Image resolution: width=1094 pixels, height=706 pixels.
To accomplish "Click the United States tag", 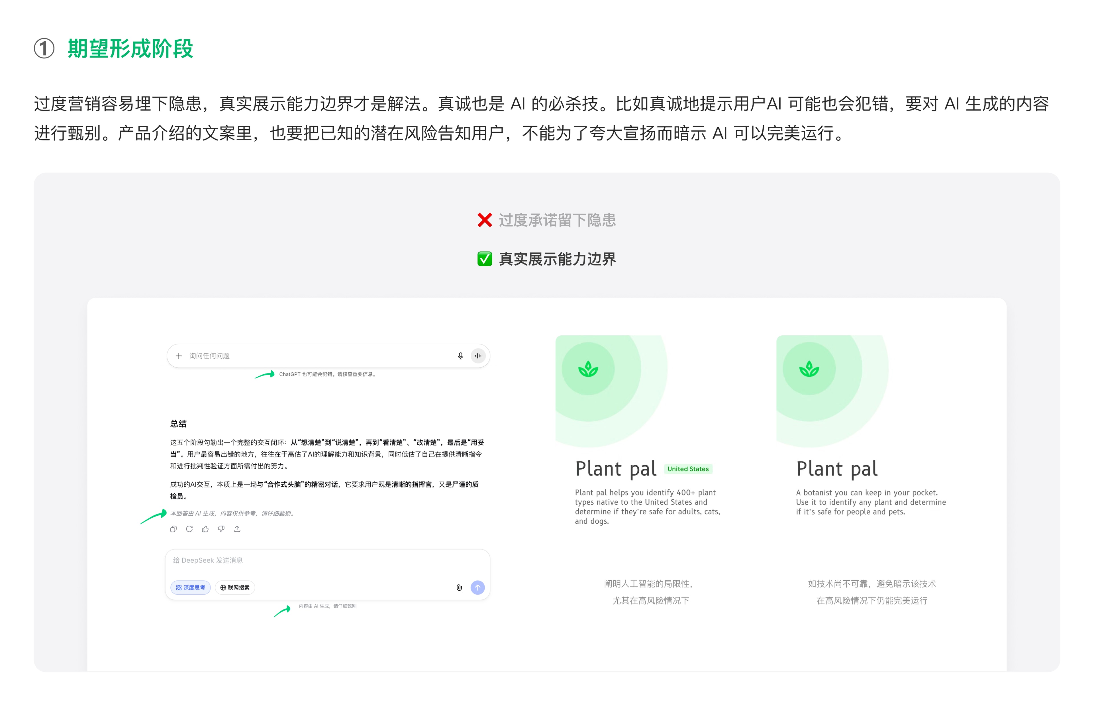I will coord(688,469).
